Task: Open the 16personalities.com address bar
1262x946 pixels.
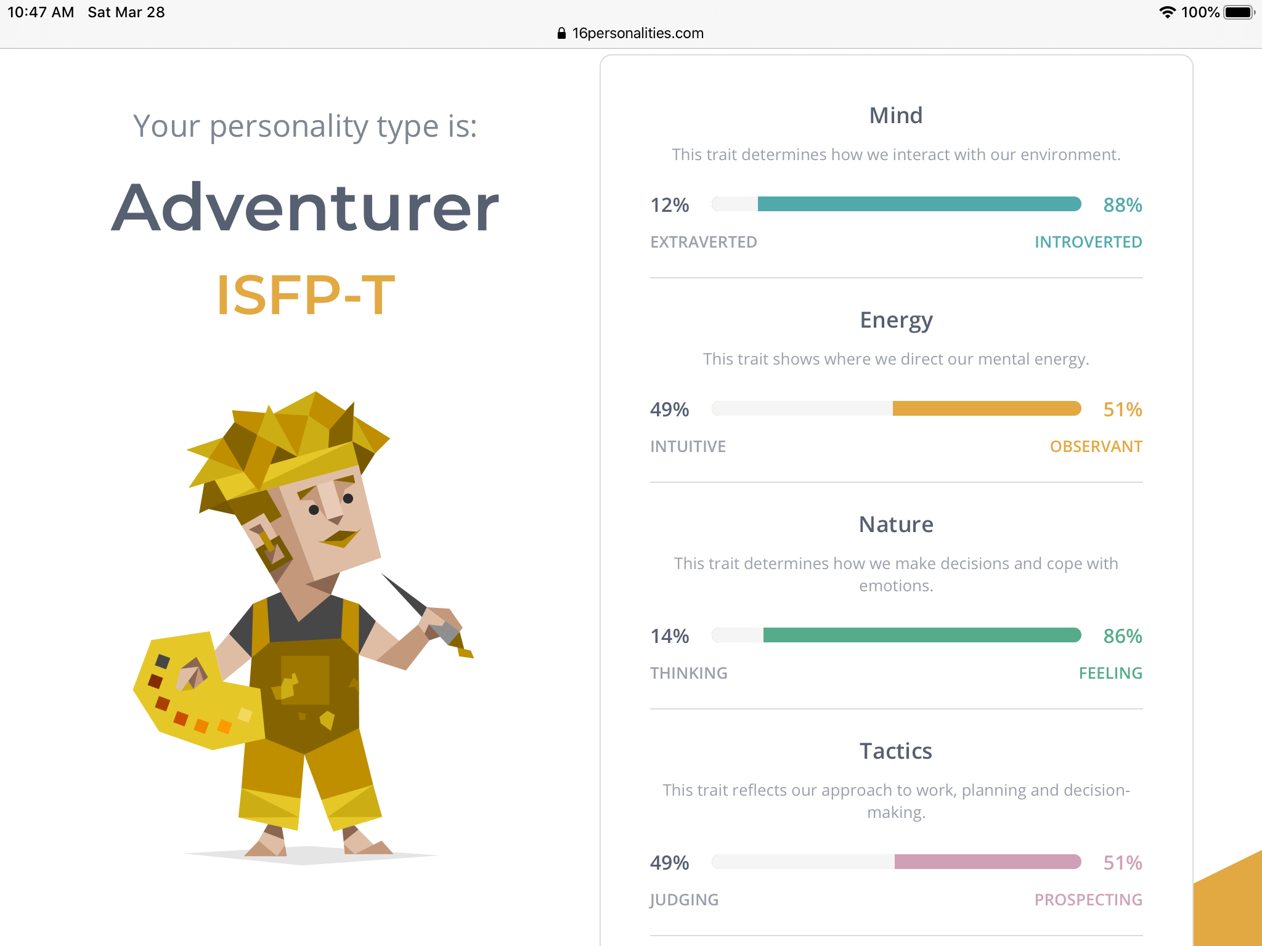Action: click(630, 33)
